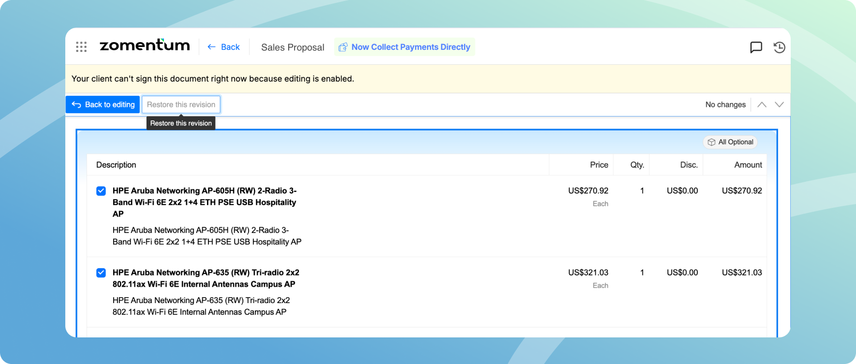Open the comments chat icon

[x=756, y=47]
